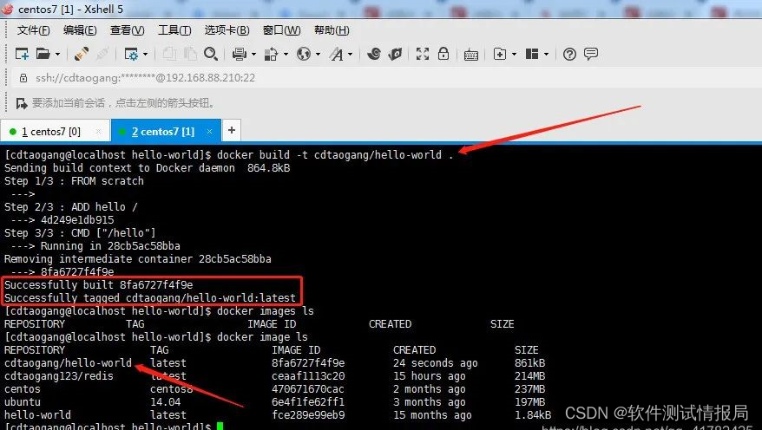Close the '1 centos7 [0]' tab
This screenshot has height=430, width=762.
pyautogui.click(x=99, y=132)
